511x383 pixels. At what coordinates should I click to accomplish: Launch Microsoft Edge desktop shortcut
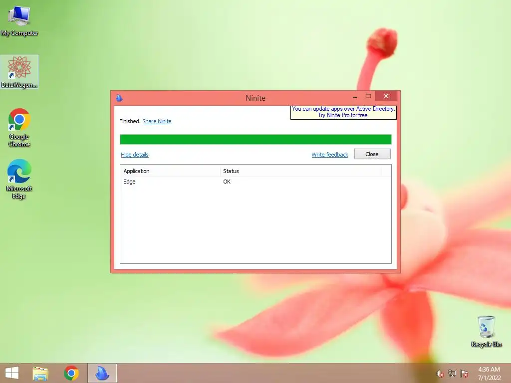pos(19,179)
